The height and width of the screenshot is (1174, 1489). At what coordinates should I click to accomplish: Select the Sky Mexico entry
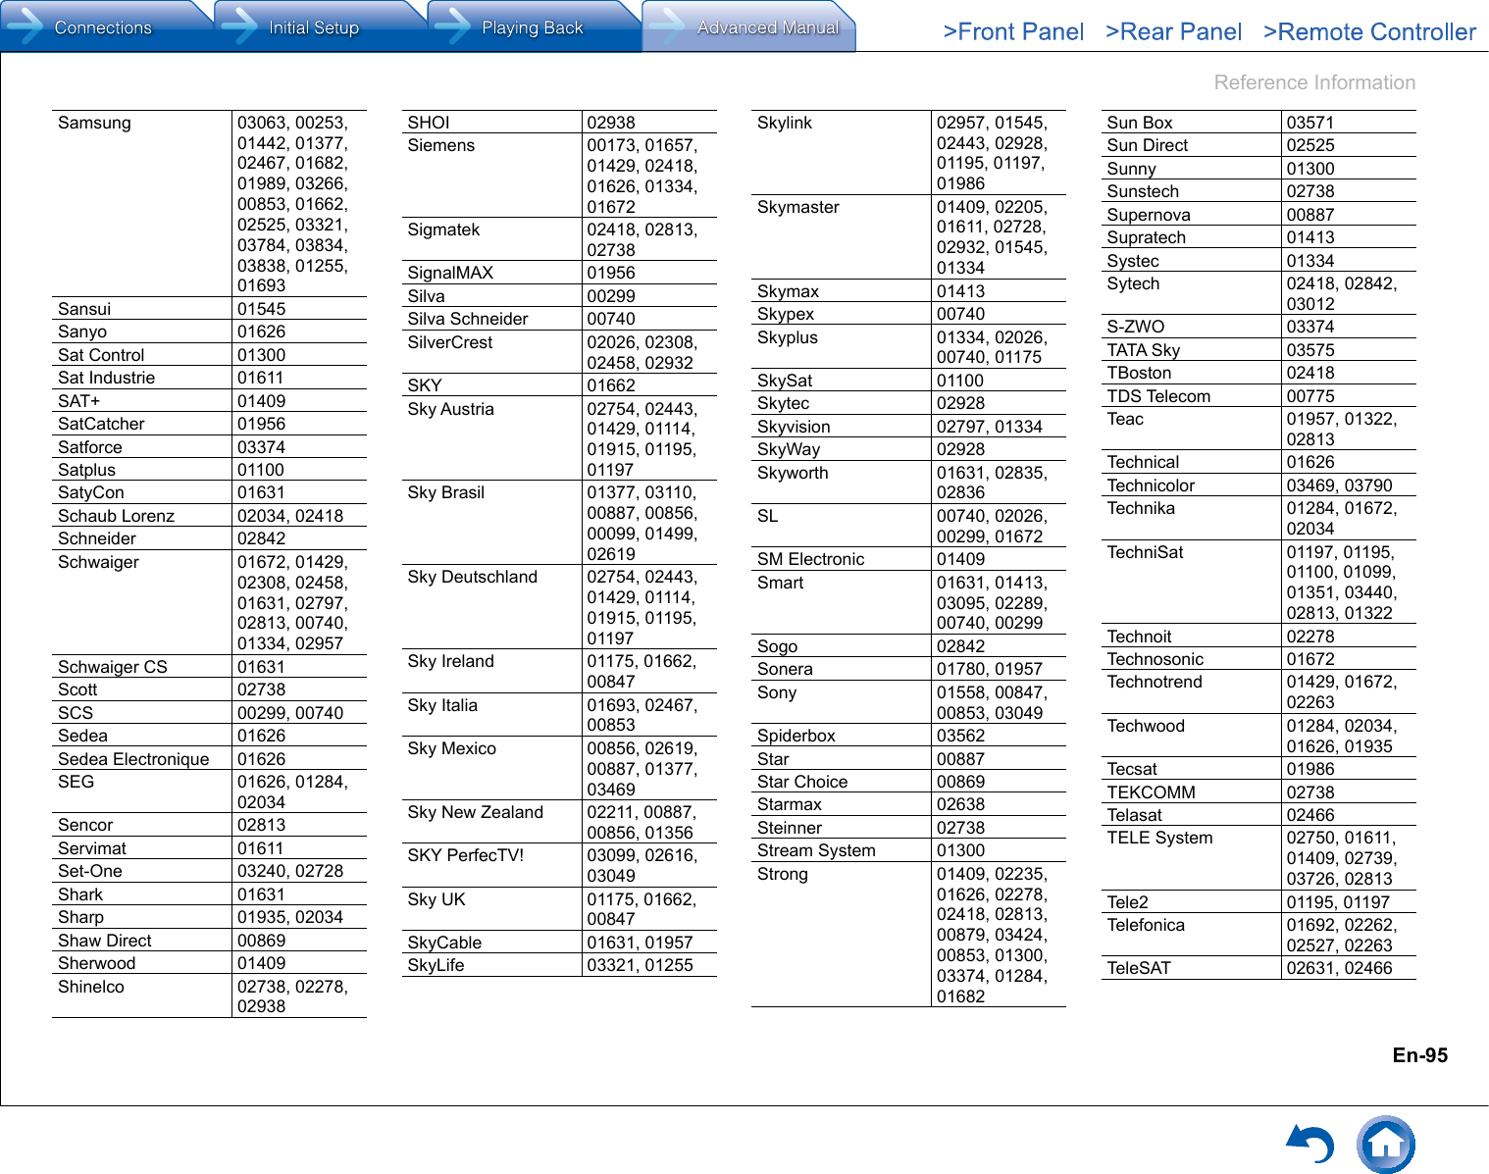(452, 748)
